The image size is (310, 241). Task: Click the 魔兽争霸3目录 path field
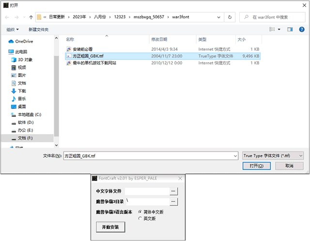[147, 201]
